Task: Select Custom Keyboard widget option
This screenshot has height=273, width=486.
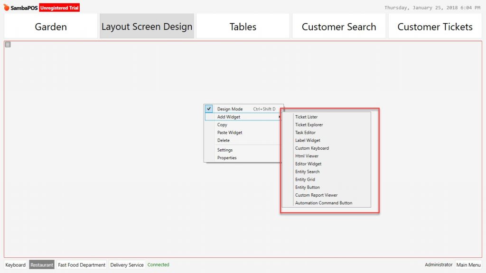Action: (x=312, y=148)
